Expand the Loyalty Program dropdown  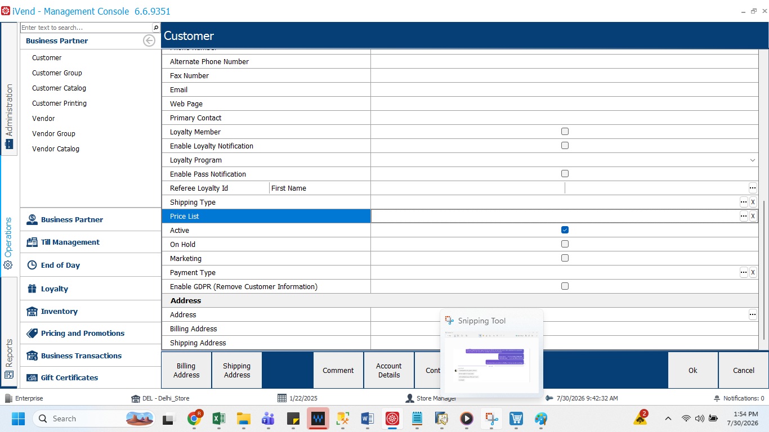coord(753,160)
